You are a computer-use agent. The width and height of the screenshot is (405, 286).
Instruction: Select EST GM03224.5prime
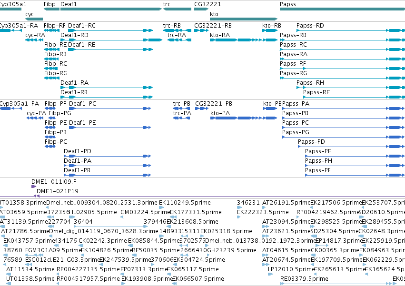coord(122,217)
